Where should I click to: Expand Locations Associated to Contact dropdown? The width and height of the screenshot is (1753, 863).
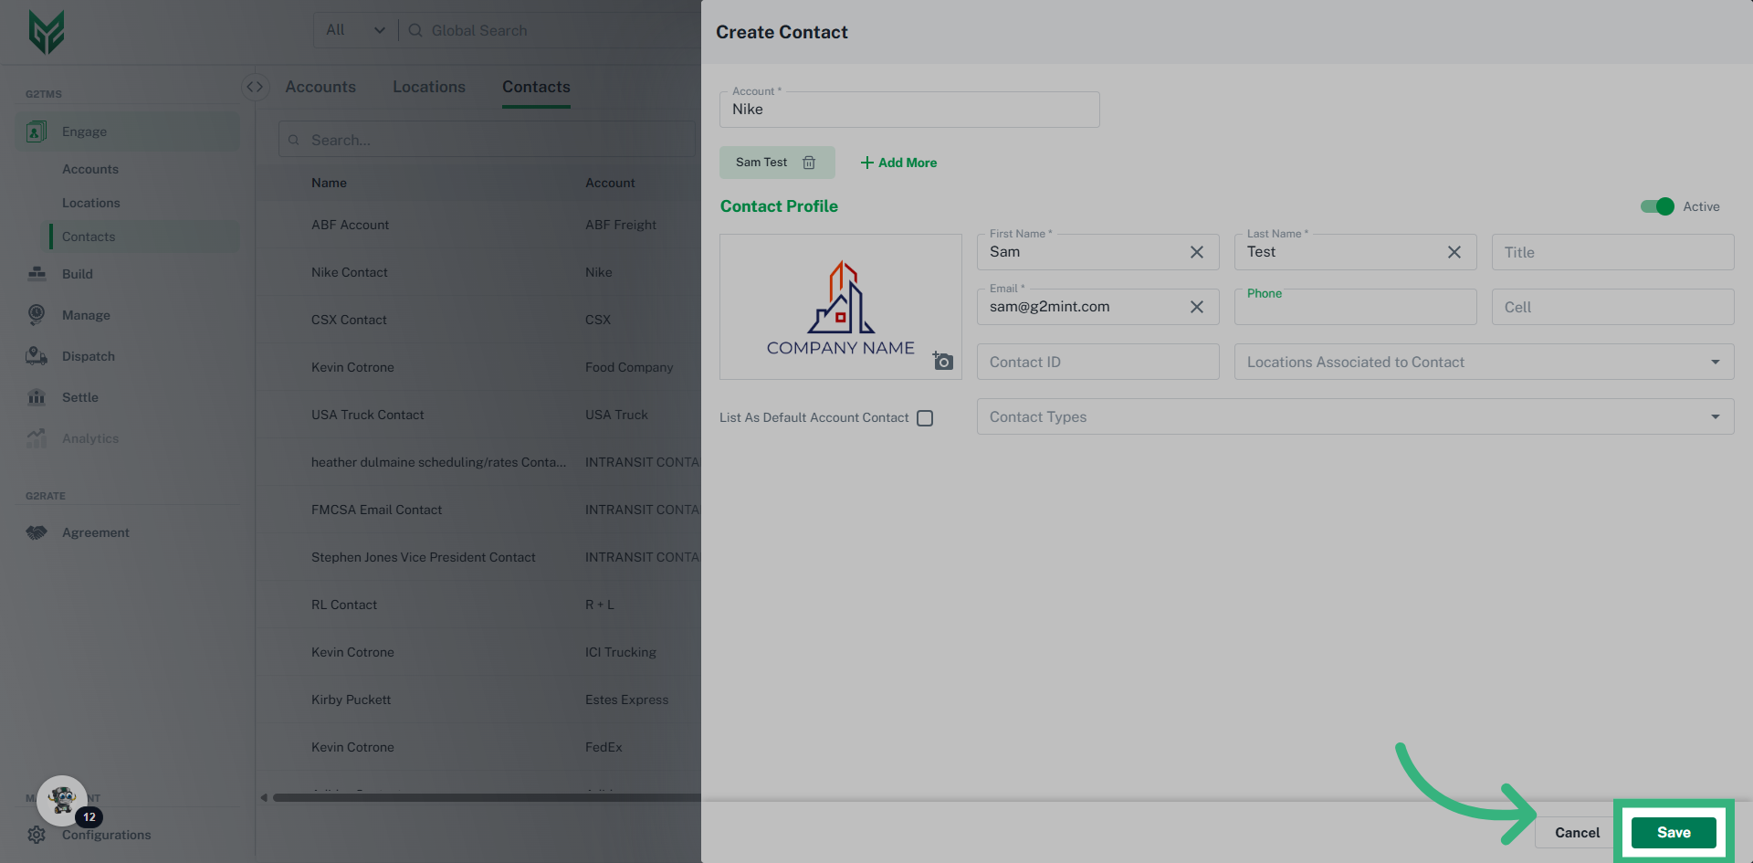tap(1715, 363)
